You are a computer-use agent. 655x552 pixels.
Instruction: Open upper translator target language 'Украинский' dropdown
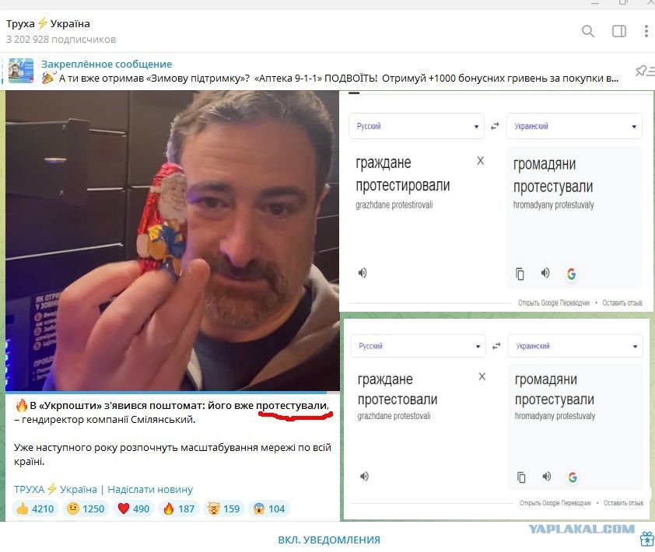point(574,126)
